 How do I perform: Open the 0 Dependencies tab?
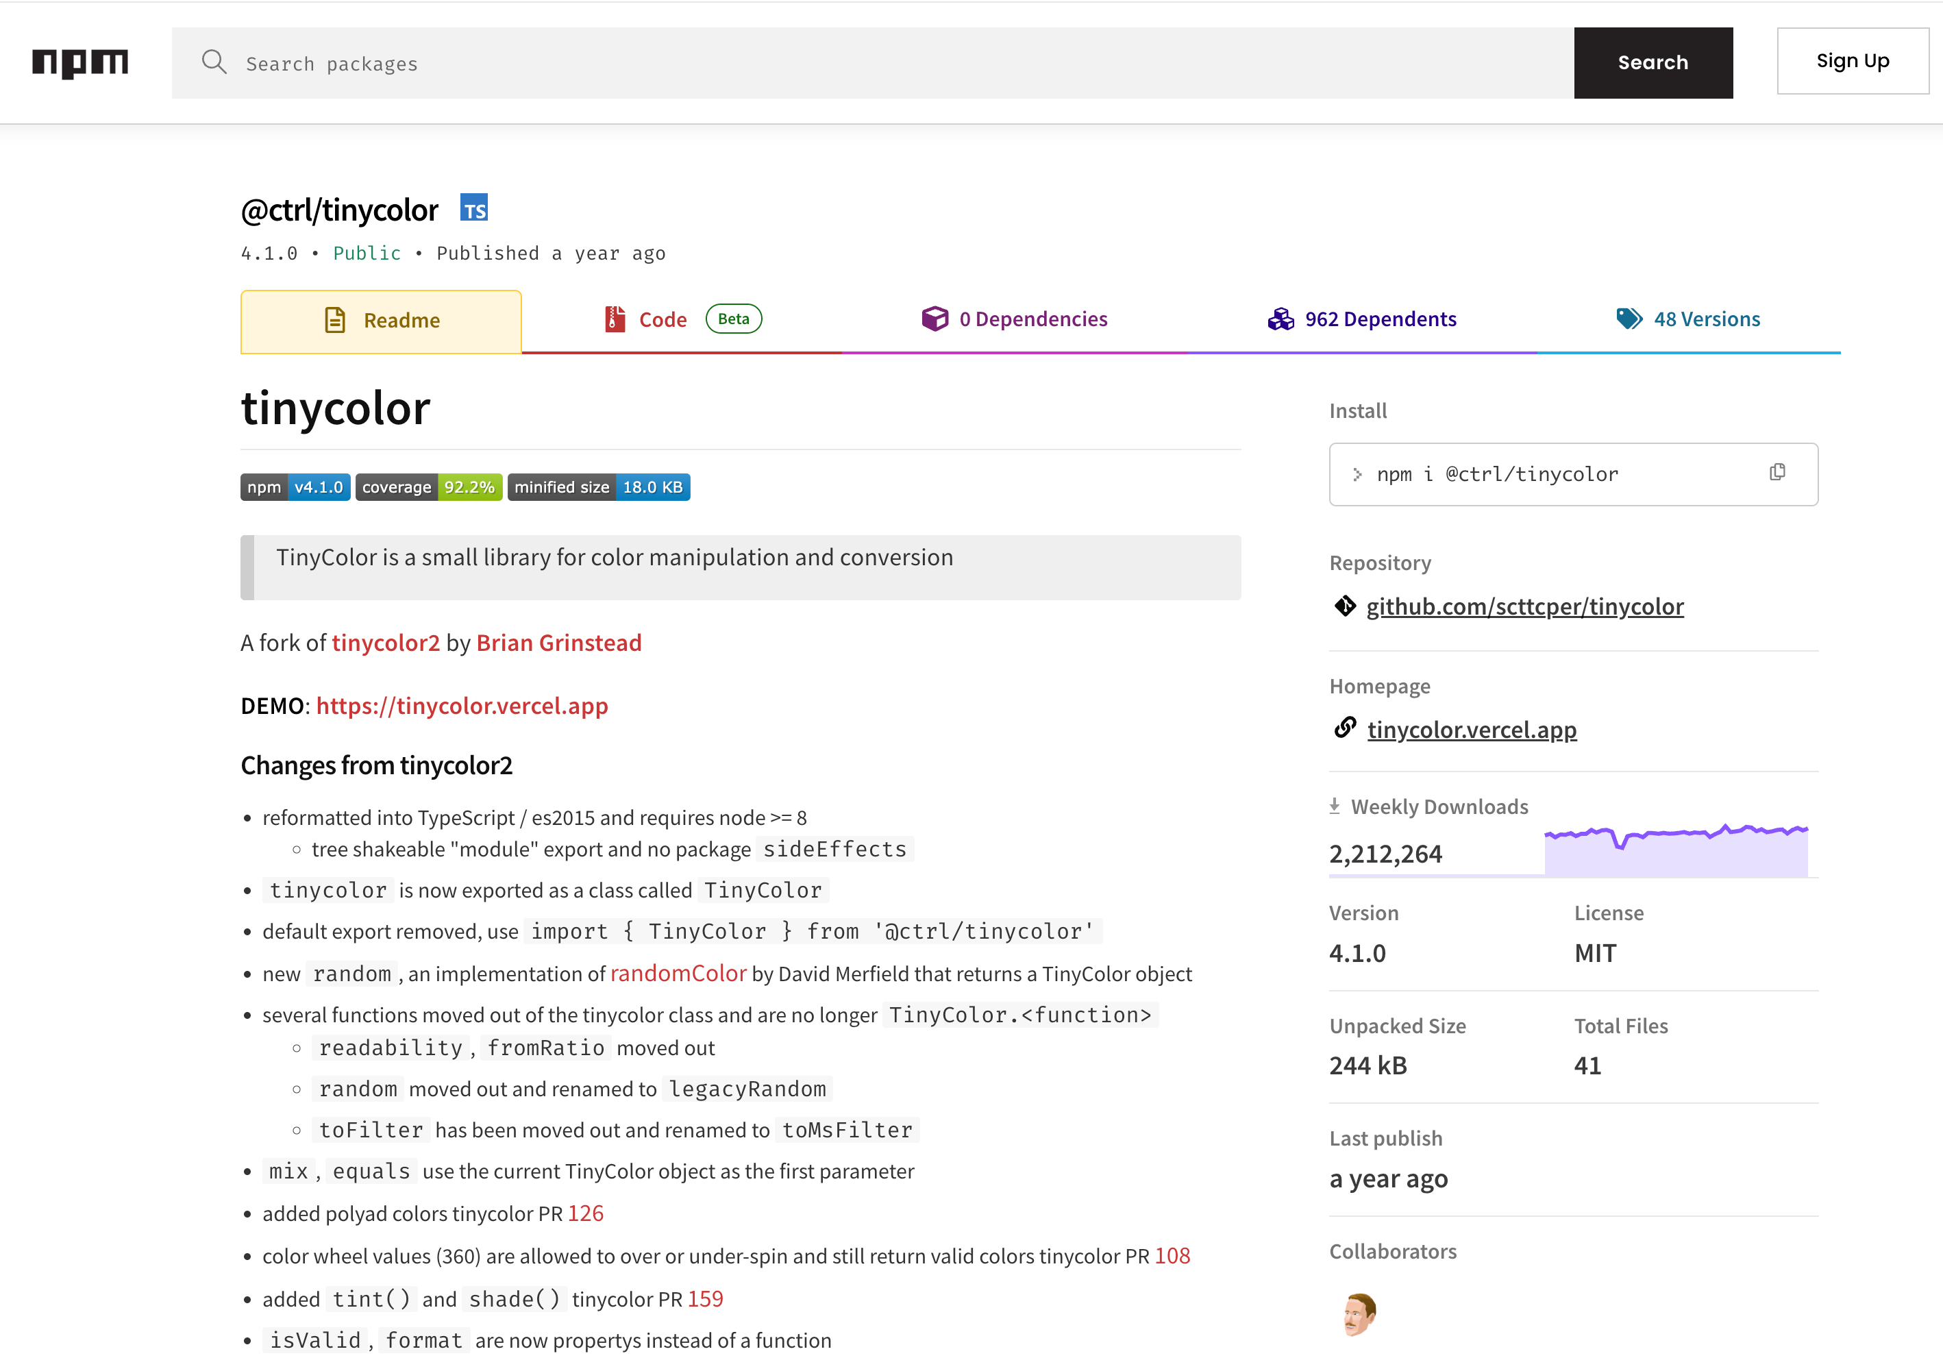(x=1015, y=319)
